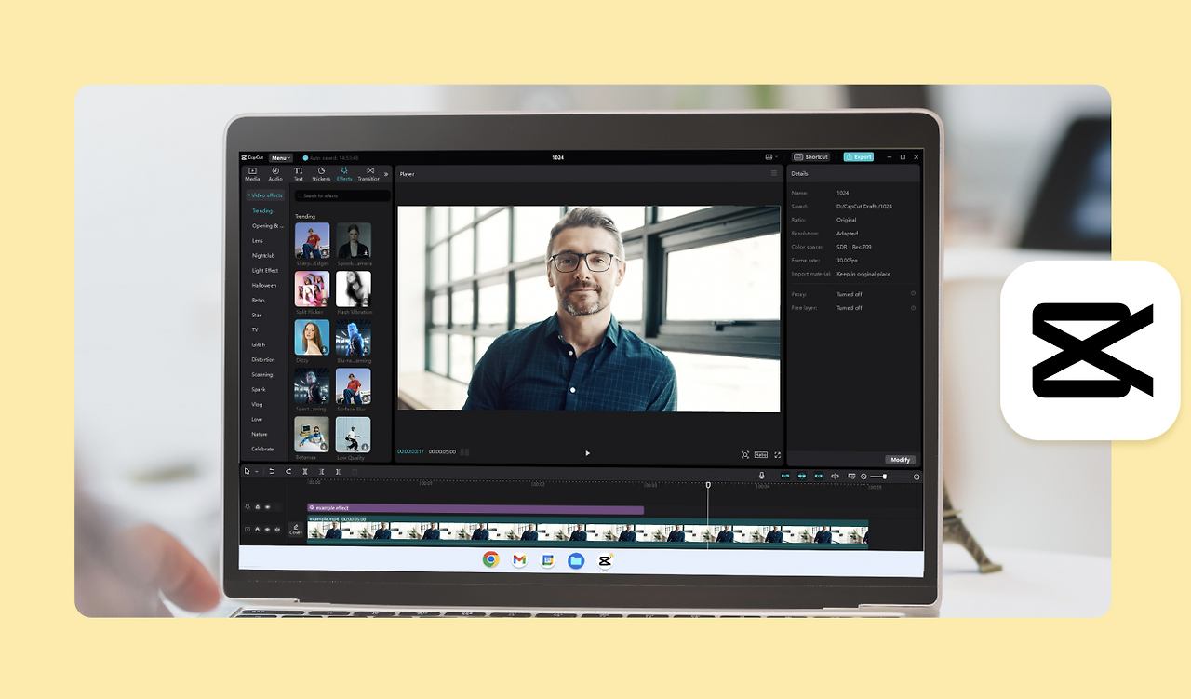Viewport: 1191px width, 699px height.
Task: Open the Audio tab
Action: pos(275,173)
